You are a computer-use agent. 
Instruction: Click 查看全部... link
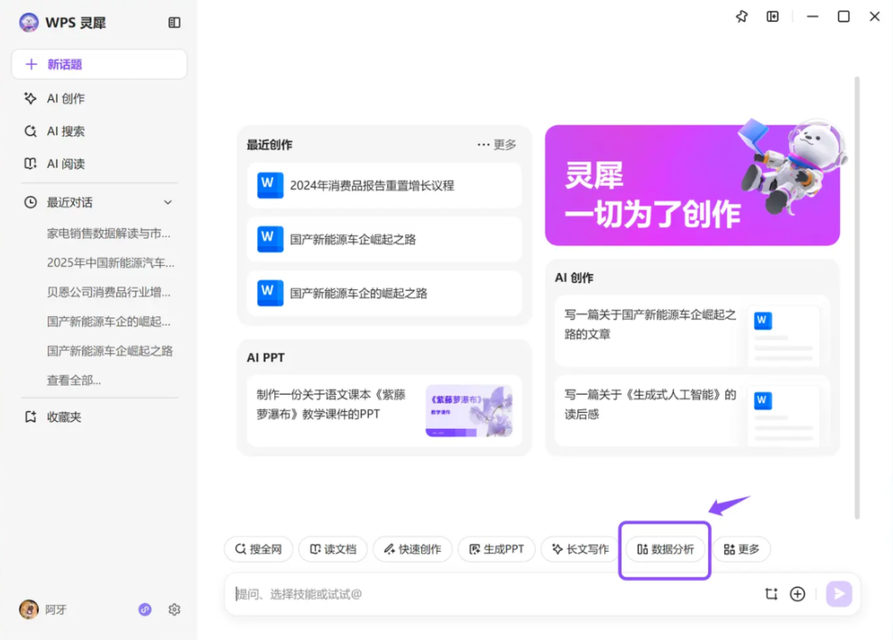[74, 380]
